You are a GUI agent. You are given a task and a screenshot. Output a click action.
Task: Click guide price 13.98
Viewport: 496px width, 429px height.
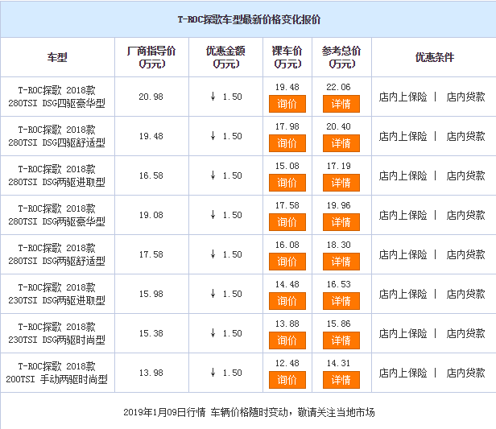(x=151, y=373)
